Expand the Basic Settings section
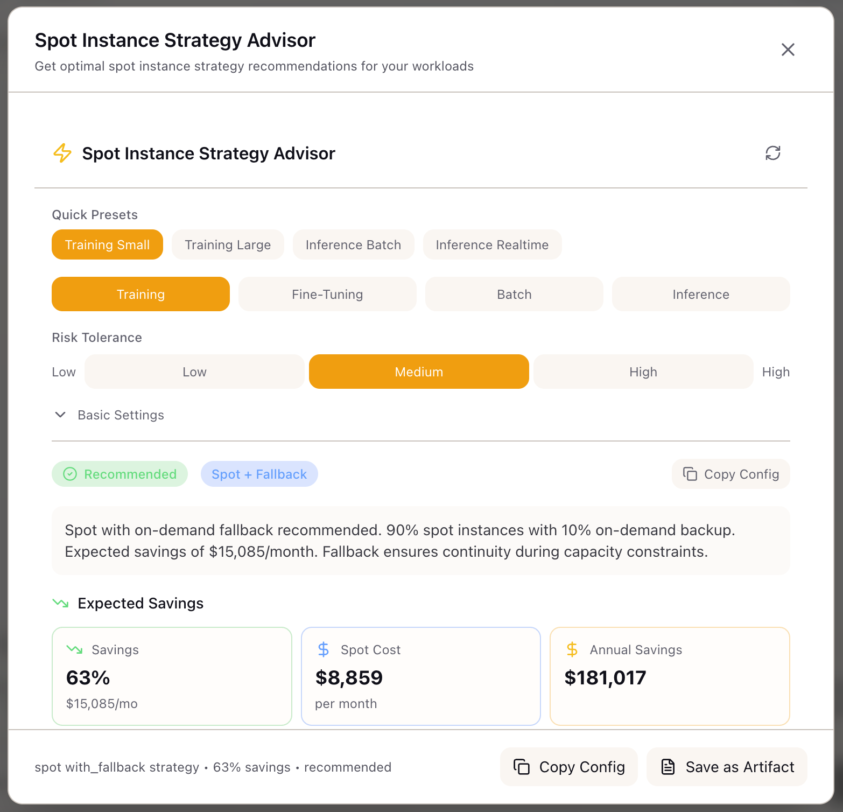843x812 pixels. pos(121,415)
